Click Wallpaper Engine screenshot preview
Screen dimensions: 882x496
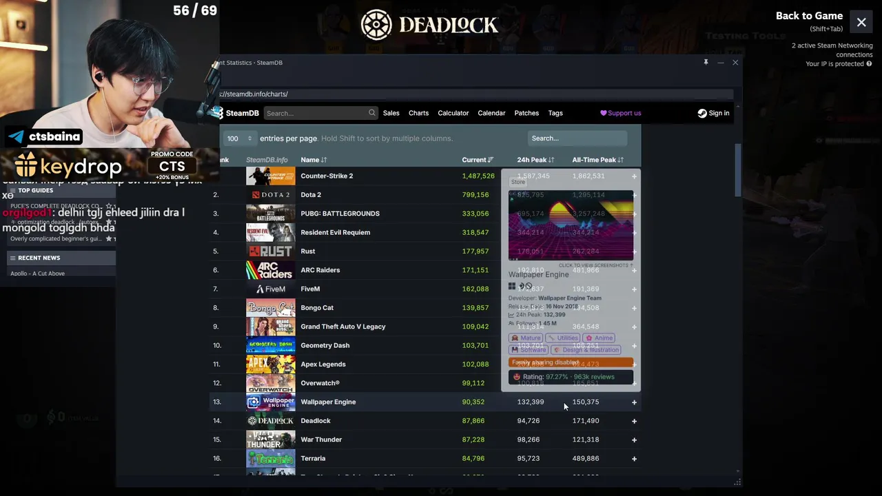coord(571,225)
